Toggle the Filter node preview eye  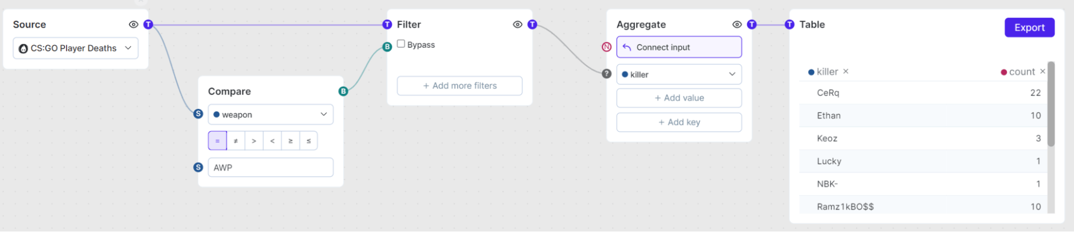517,25
